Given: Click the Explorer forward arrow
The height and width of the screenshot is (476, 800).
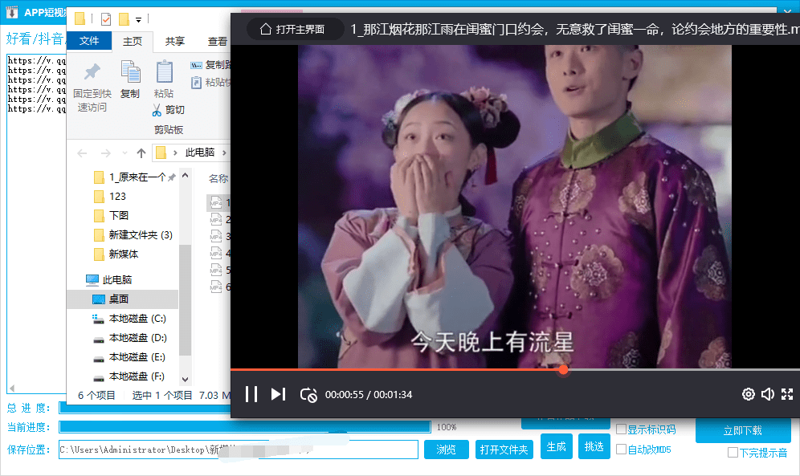Looking at the screenshot, I should [105, 153].
